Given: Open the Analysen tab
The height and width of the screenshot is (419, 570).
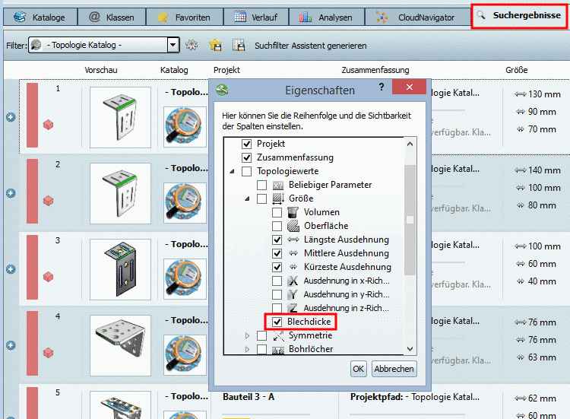Looking at the screenshot, I should click(326, 17).
